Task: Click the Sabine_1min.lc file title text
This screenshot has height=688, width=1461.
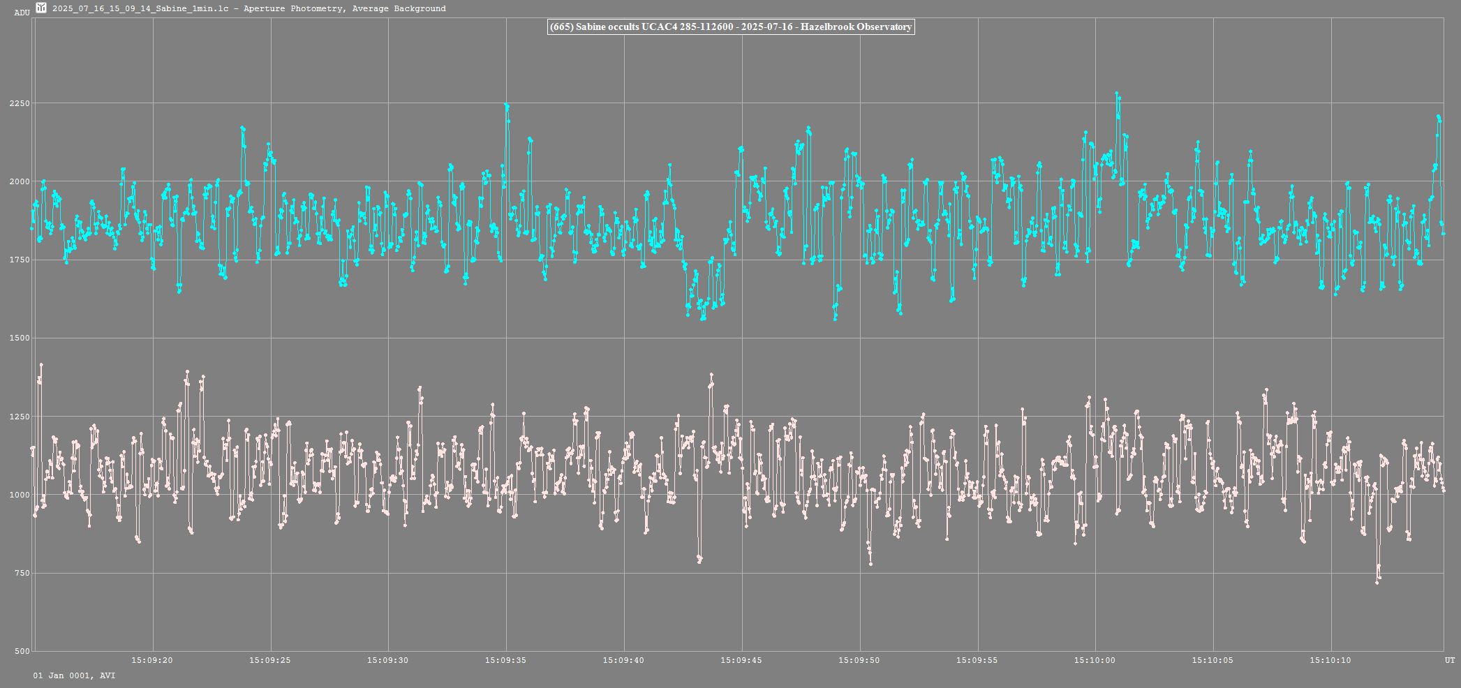Action: click(x=249, y=8)
